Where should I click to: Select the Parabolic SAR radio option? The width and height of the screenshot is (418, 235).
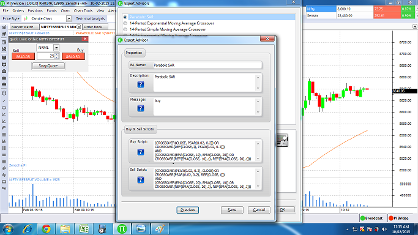[125, 17]
